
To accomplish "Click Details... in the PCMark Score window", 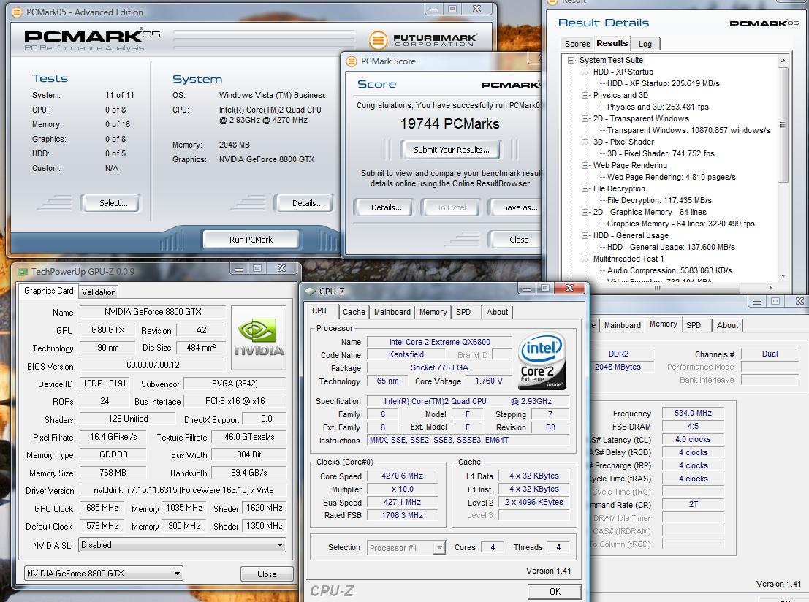I will (x=385, y=207).
